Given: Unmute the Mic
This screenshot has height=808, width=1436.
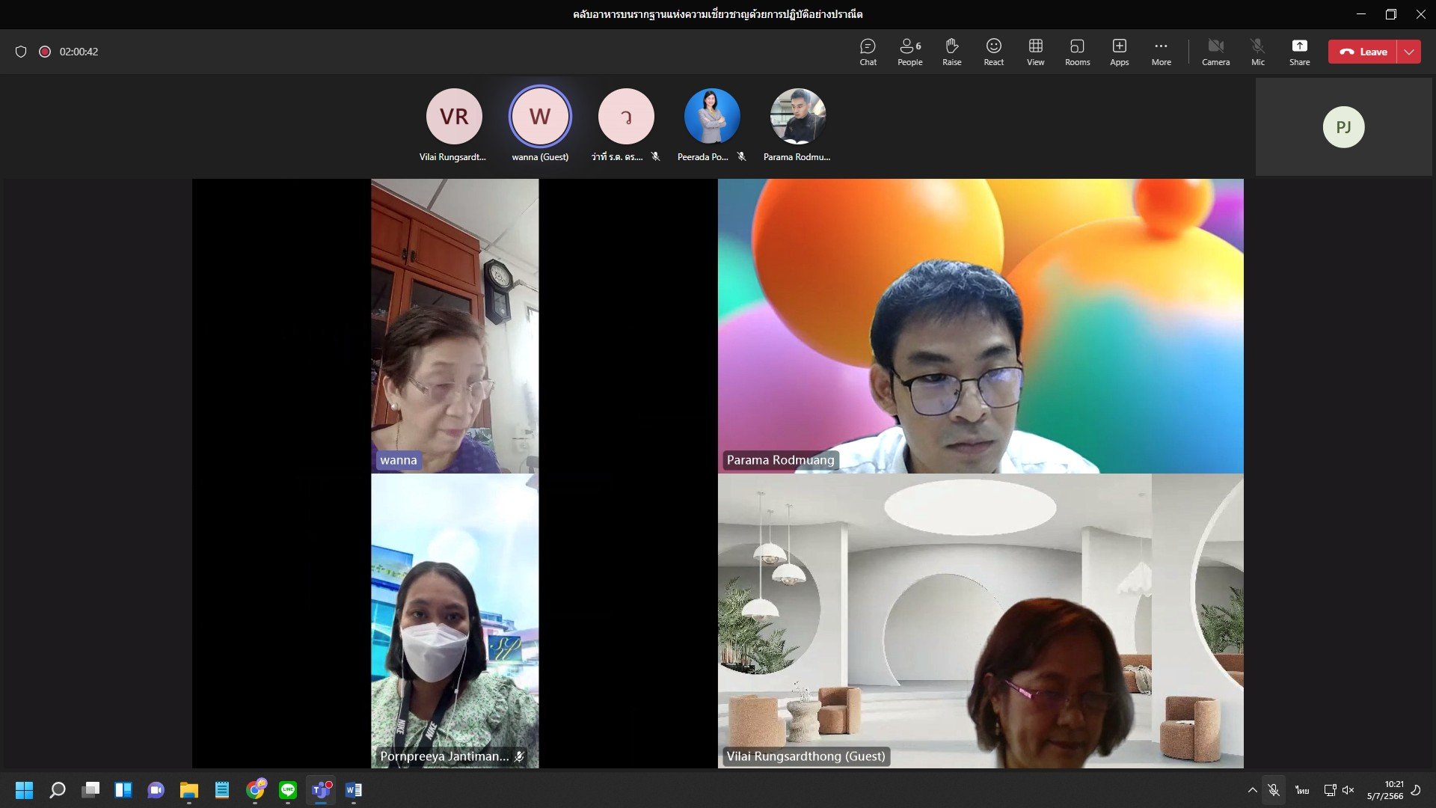Looking at the screenshot, I should tap(1257, 52).
